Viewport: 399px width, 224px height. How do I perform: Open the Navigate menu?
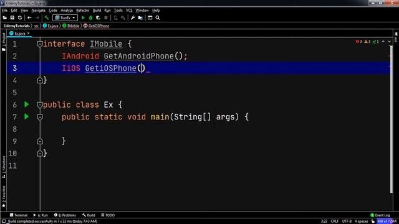pos(39,11)
